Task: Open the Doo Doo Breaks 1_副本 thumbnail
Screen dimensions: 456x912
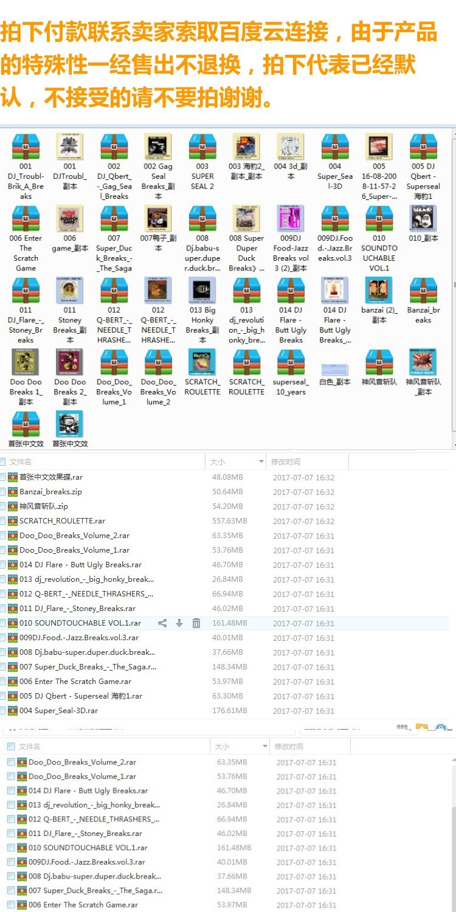Action: tap(26, 363)
